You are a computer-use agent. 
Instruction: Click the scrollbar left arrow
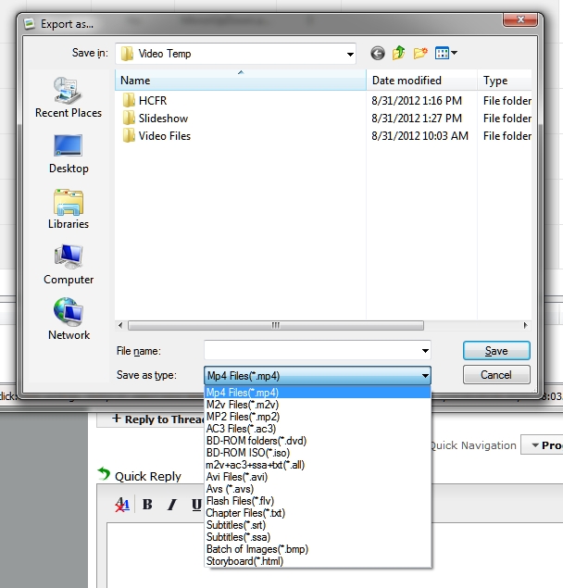(120, 325)
